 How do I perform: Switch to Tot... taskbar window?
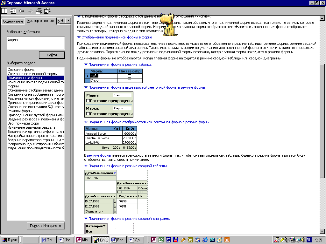point(48,240)
